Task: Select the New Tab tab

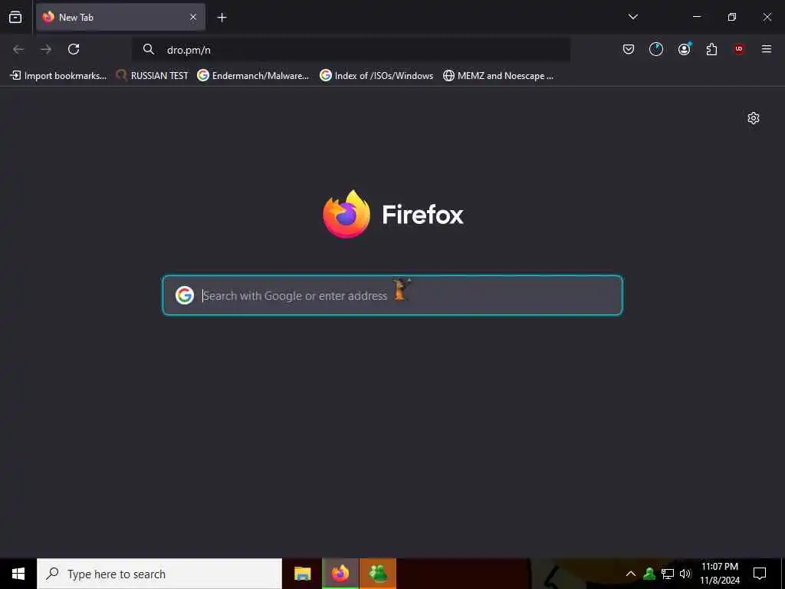Action: [x=120, y=17]
